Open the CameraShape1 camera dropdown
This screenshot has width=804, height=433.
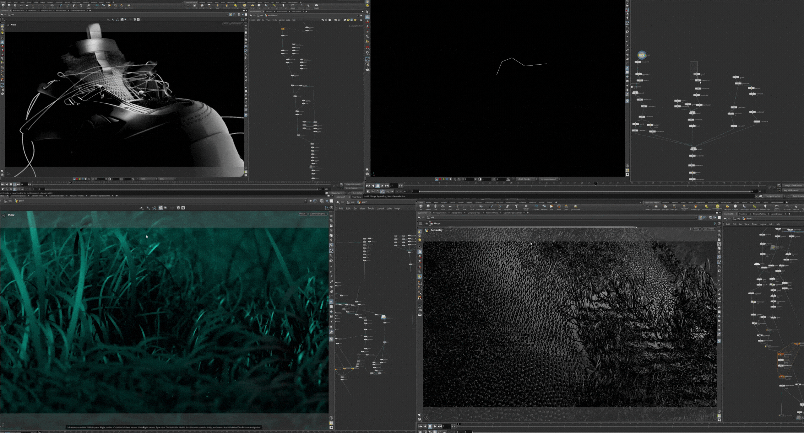318,214
